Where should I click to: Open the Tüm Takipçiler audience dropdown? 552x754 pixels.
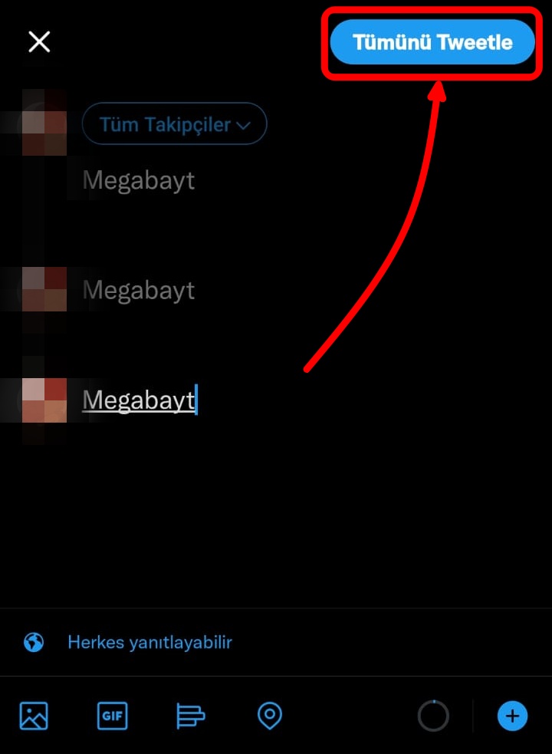(175, 124)
